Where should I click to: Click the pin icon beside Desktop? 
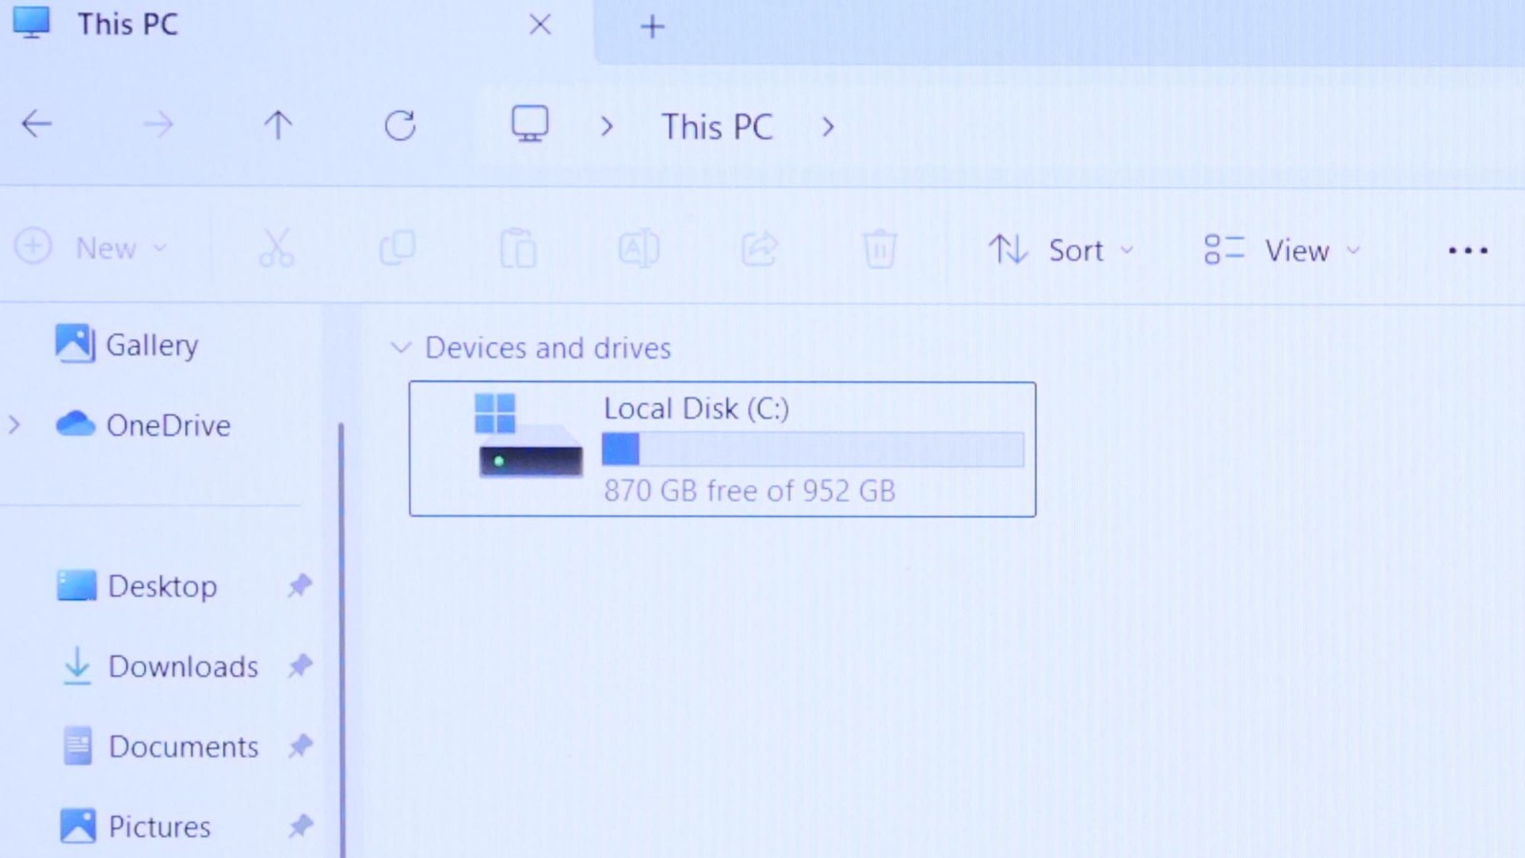tap(300, 584)
